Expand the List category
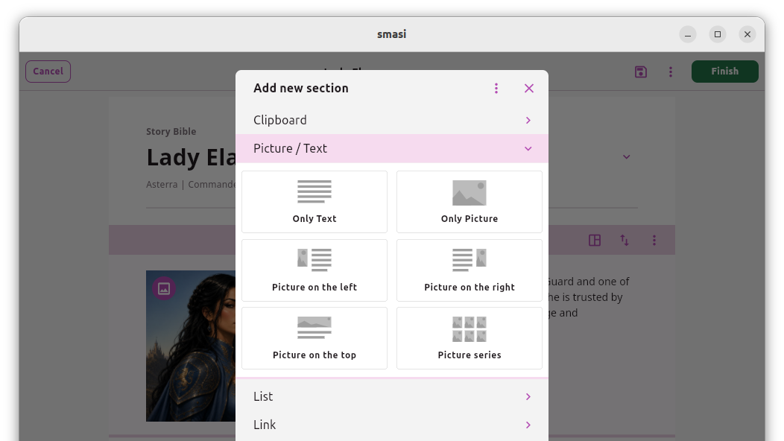This screenshot has width=784, height=441. pyautogui.click(x=392, y=396)
